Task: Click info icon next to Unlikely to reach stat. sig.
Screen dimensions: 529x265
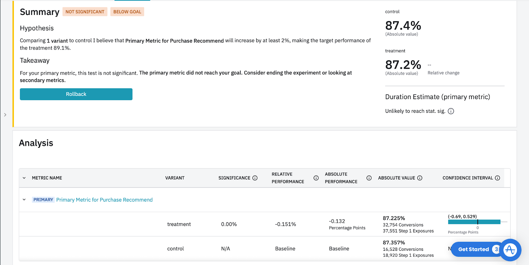Action: pos(451,111)
